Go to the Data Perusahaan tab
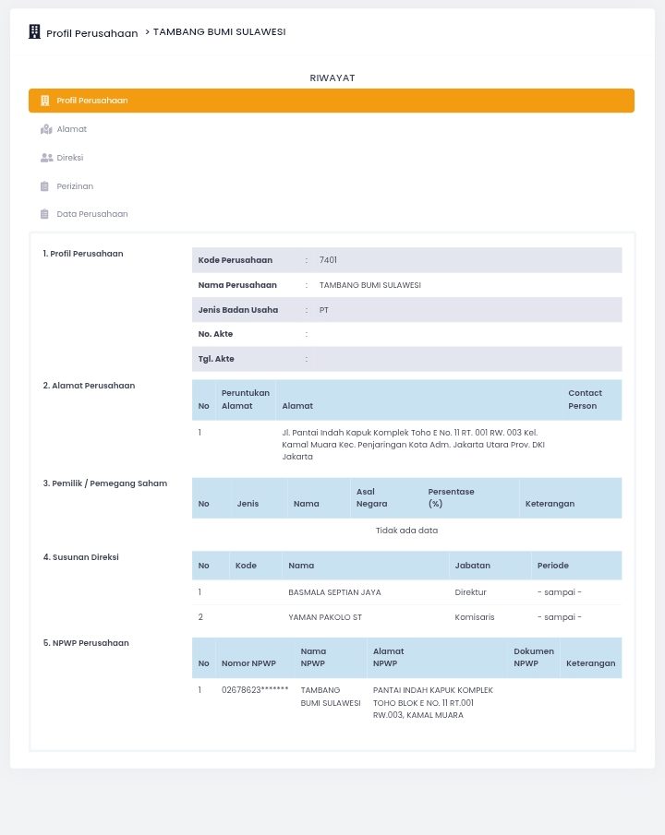 pyautogui.click(x=92, y=214)
